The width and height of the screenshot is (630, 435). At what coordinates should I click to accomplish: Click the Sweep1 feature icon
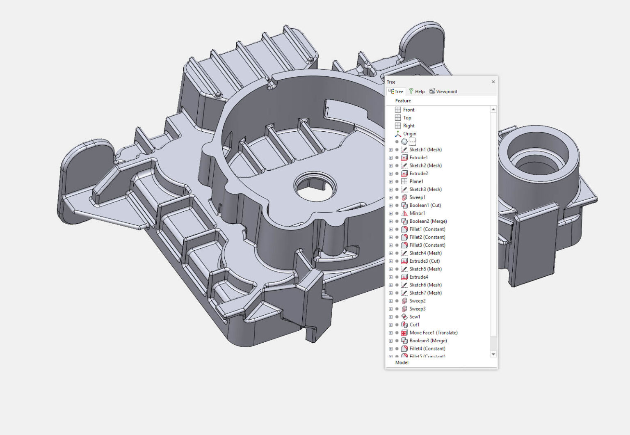pos(404,197)
